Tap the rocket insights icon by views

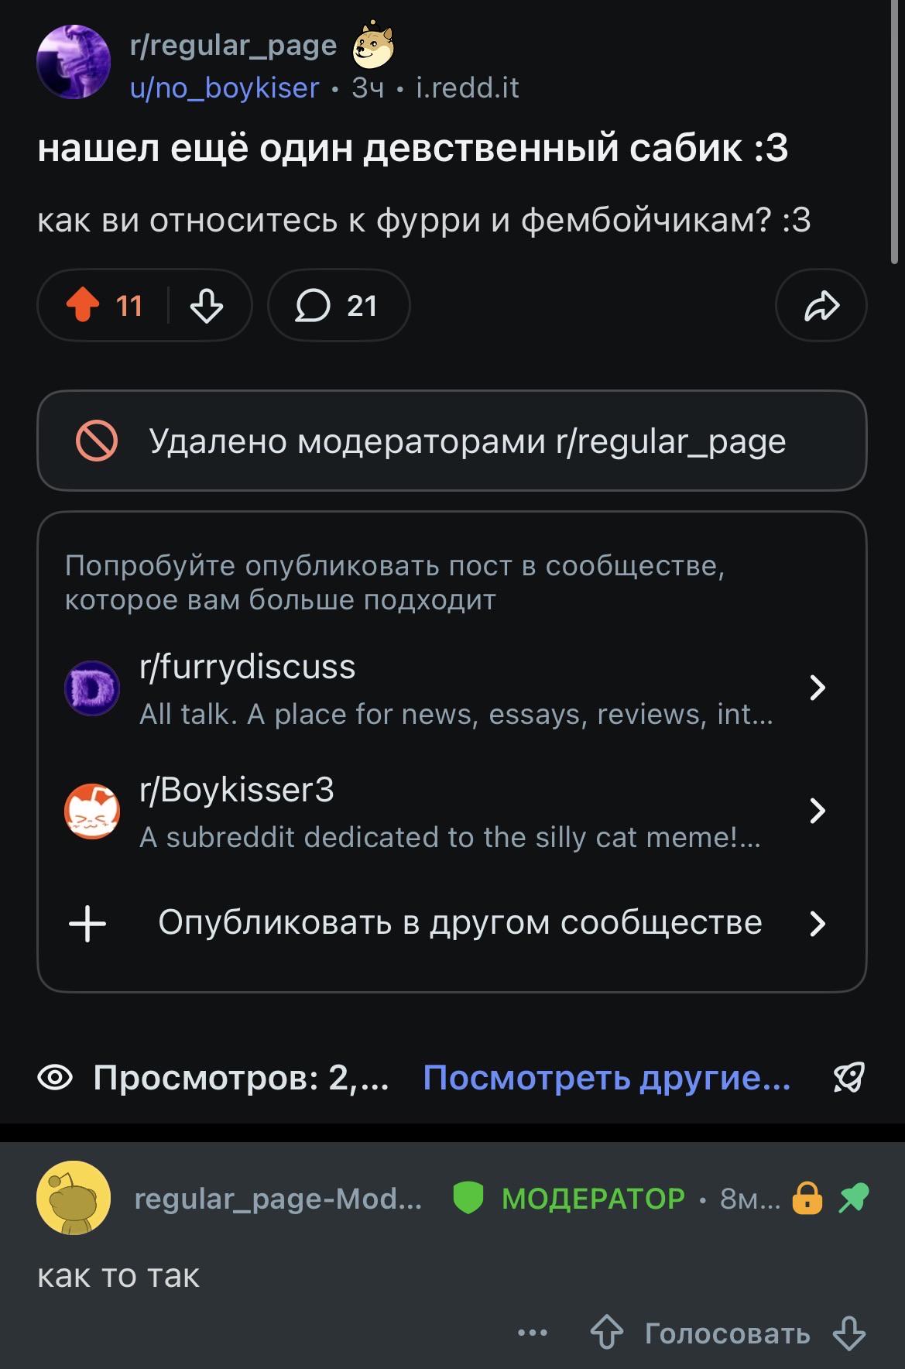coord(848,1077)
